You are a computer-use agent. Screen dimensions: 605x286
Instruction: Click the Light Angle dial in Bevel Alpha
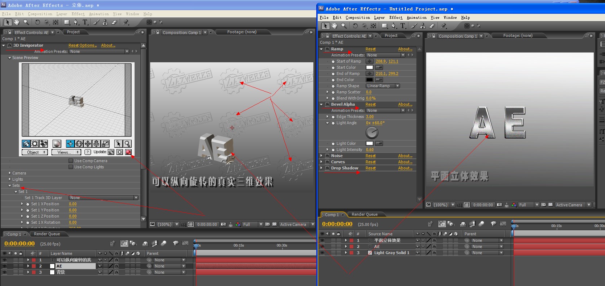tap(372, 133)
